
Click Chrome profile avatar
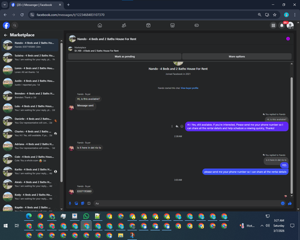click(286, 15)
